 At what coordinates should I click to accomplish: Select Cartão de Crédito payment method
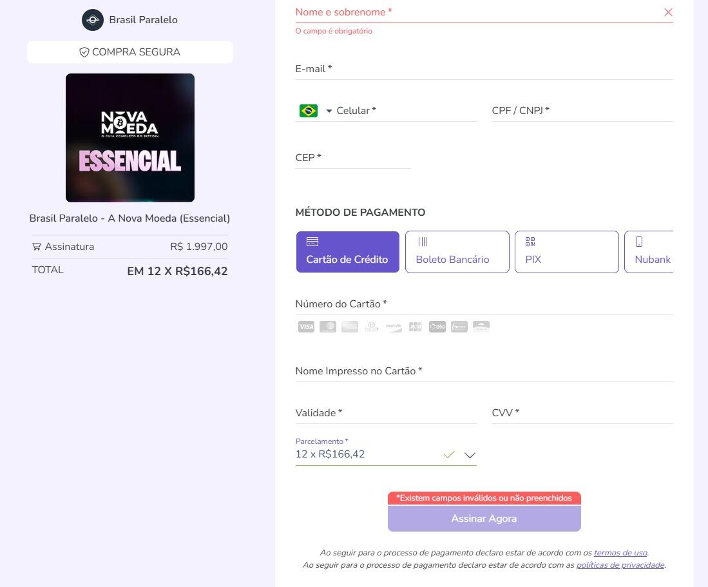point(348,252)
